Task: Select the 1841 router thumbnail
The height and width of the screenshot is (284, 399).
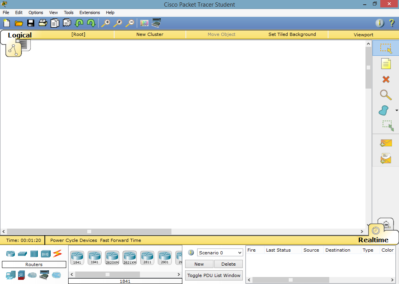Action: coord(77,257)
